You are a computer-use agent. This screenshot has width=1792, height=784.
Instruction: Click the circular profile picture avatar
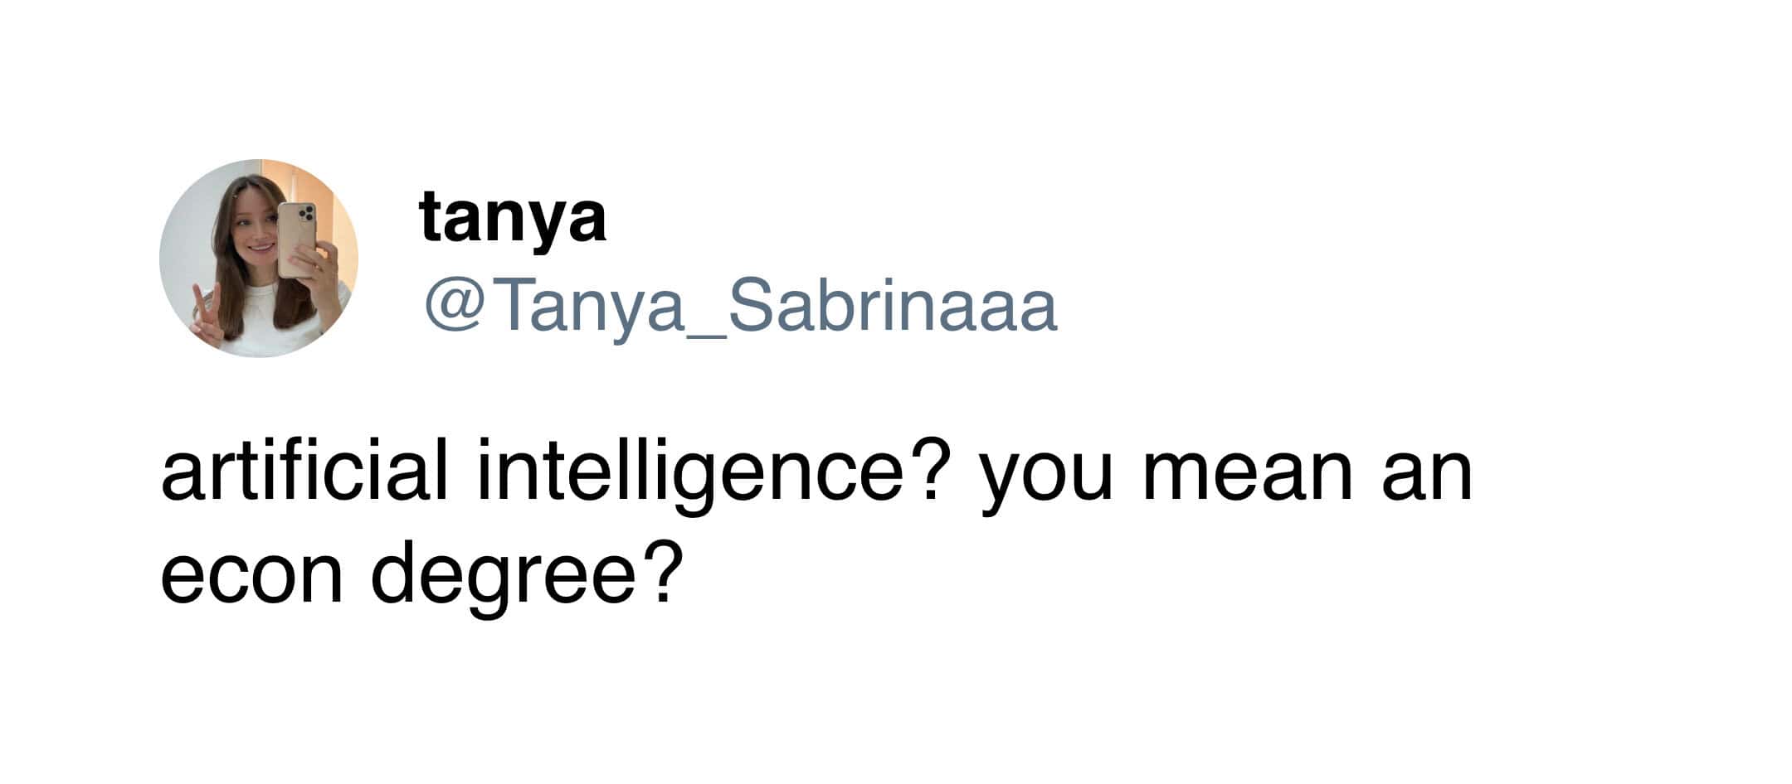click(258, 258)
